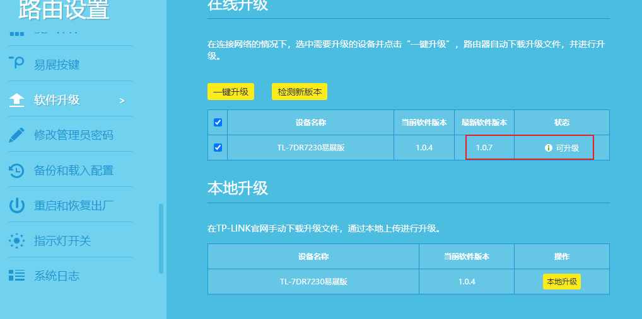
Task: Click the list icon for 系统日志
Action: (x=16, y=276)
